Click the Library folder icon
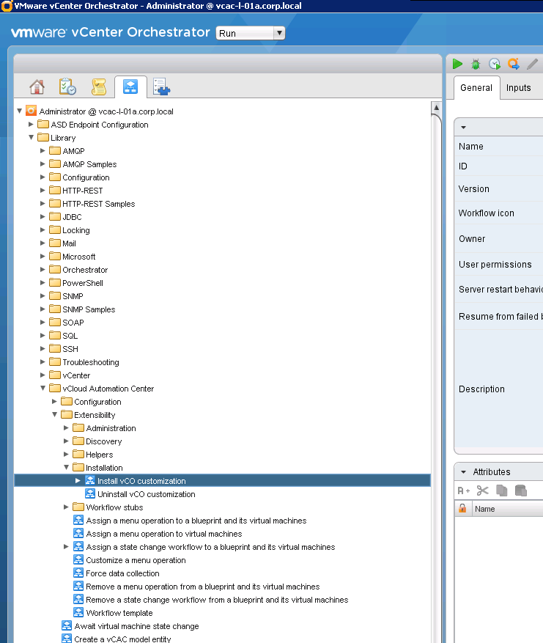Screen dimensions: 543x643 click(x=43, y=137)
